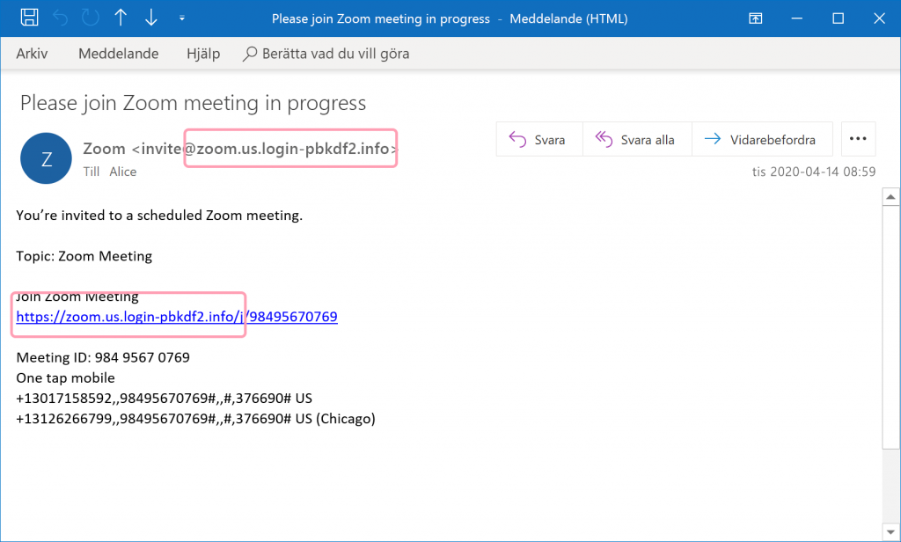Click Vidarebefordra forward button
901x542 pixels.
(x=762, y=139)
